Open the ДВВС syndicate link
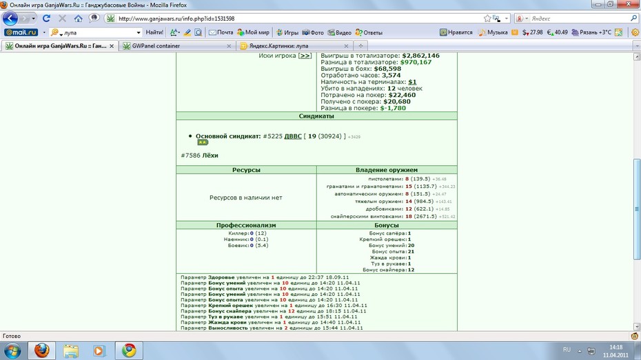Viewport: 641px width, 360px height. (293, 136)
